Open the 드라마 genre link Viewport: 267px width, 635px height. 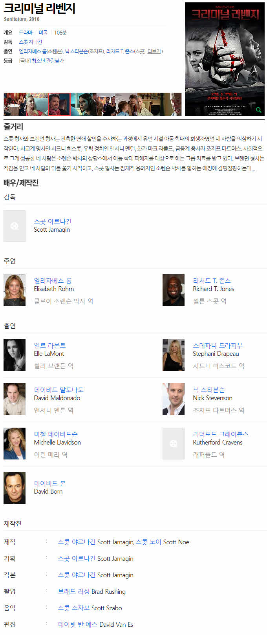click(26, 33)
